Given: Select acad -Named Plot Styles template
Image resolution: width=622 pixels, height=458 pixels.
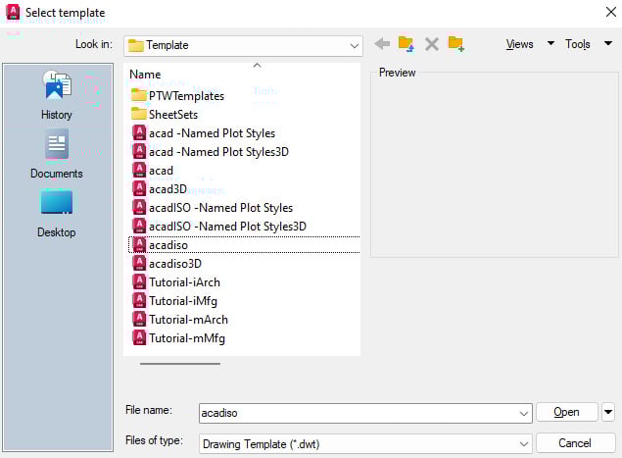Looking at the screenshot, I should (212, 133).
